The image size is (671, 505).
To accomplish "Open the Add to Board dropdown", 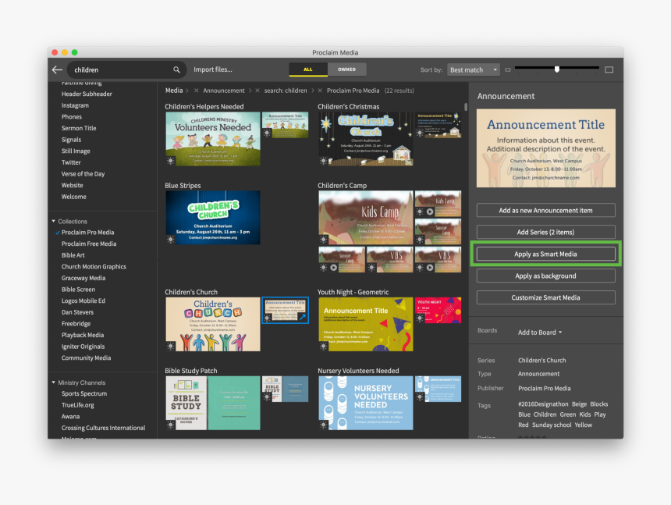I will (x=540, y=333).
